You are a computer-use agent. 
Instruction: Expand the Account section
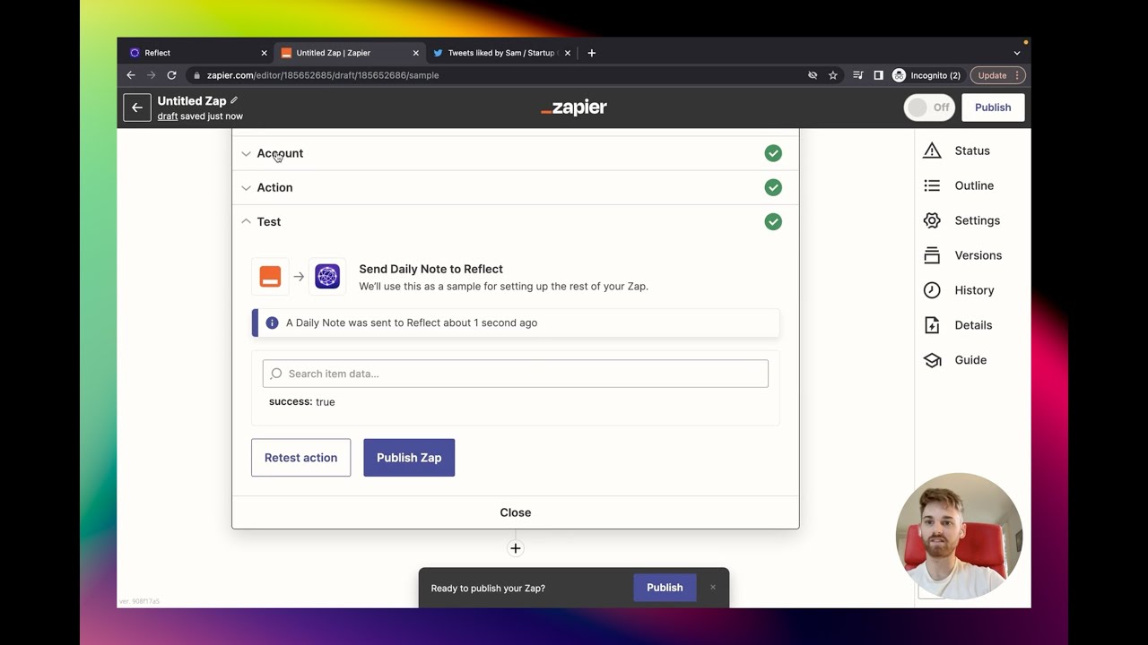point(515,153)
